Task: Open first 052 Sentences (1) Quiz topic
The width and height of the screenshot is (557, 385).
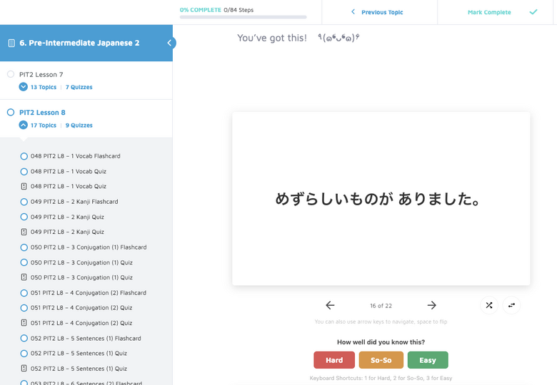Action: [x=79, y=354]
